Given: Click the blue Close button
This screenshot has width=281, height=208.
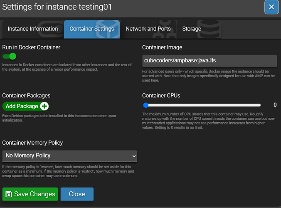Looking at the screenshot, I should click(77, 194).
